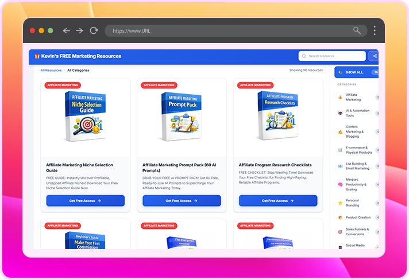
Task: Click the Niche Selection Guide title
Action: (x=79, y=168)
